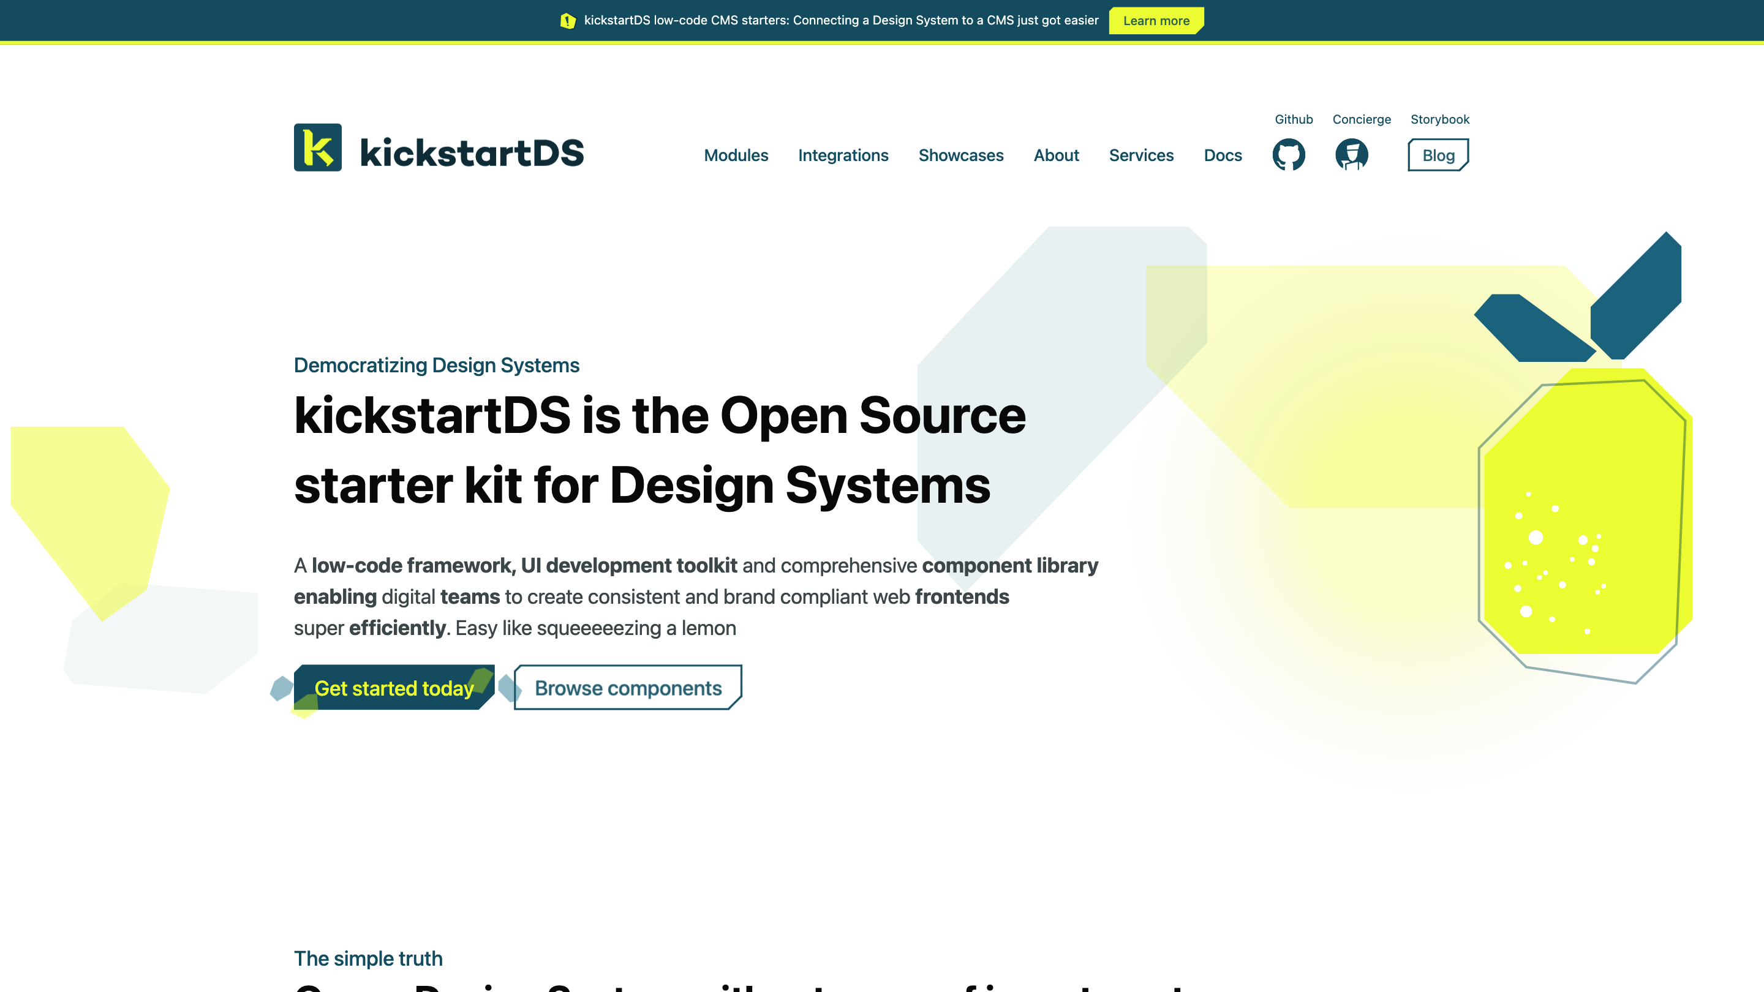Open the About menu item
Viewport: 1764px width, 992px height.
(x=1056, y=156)
